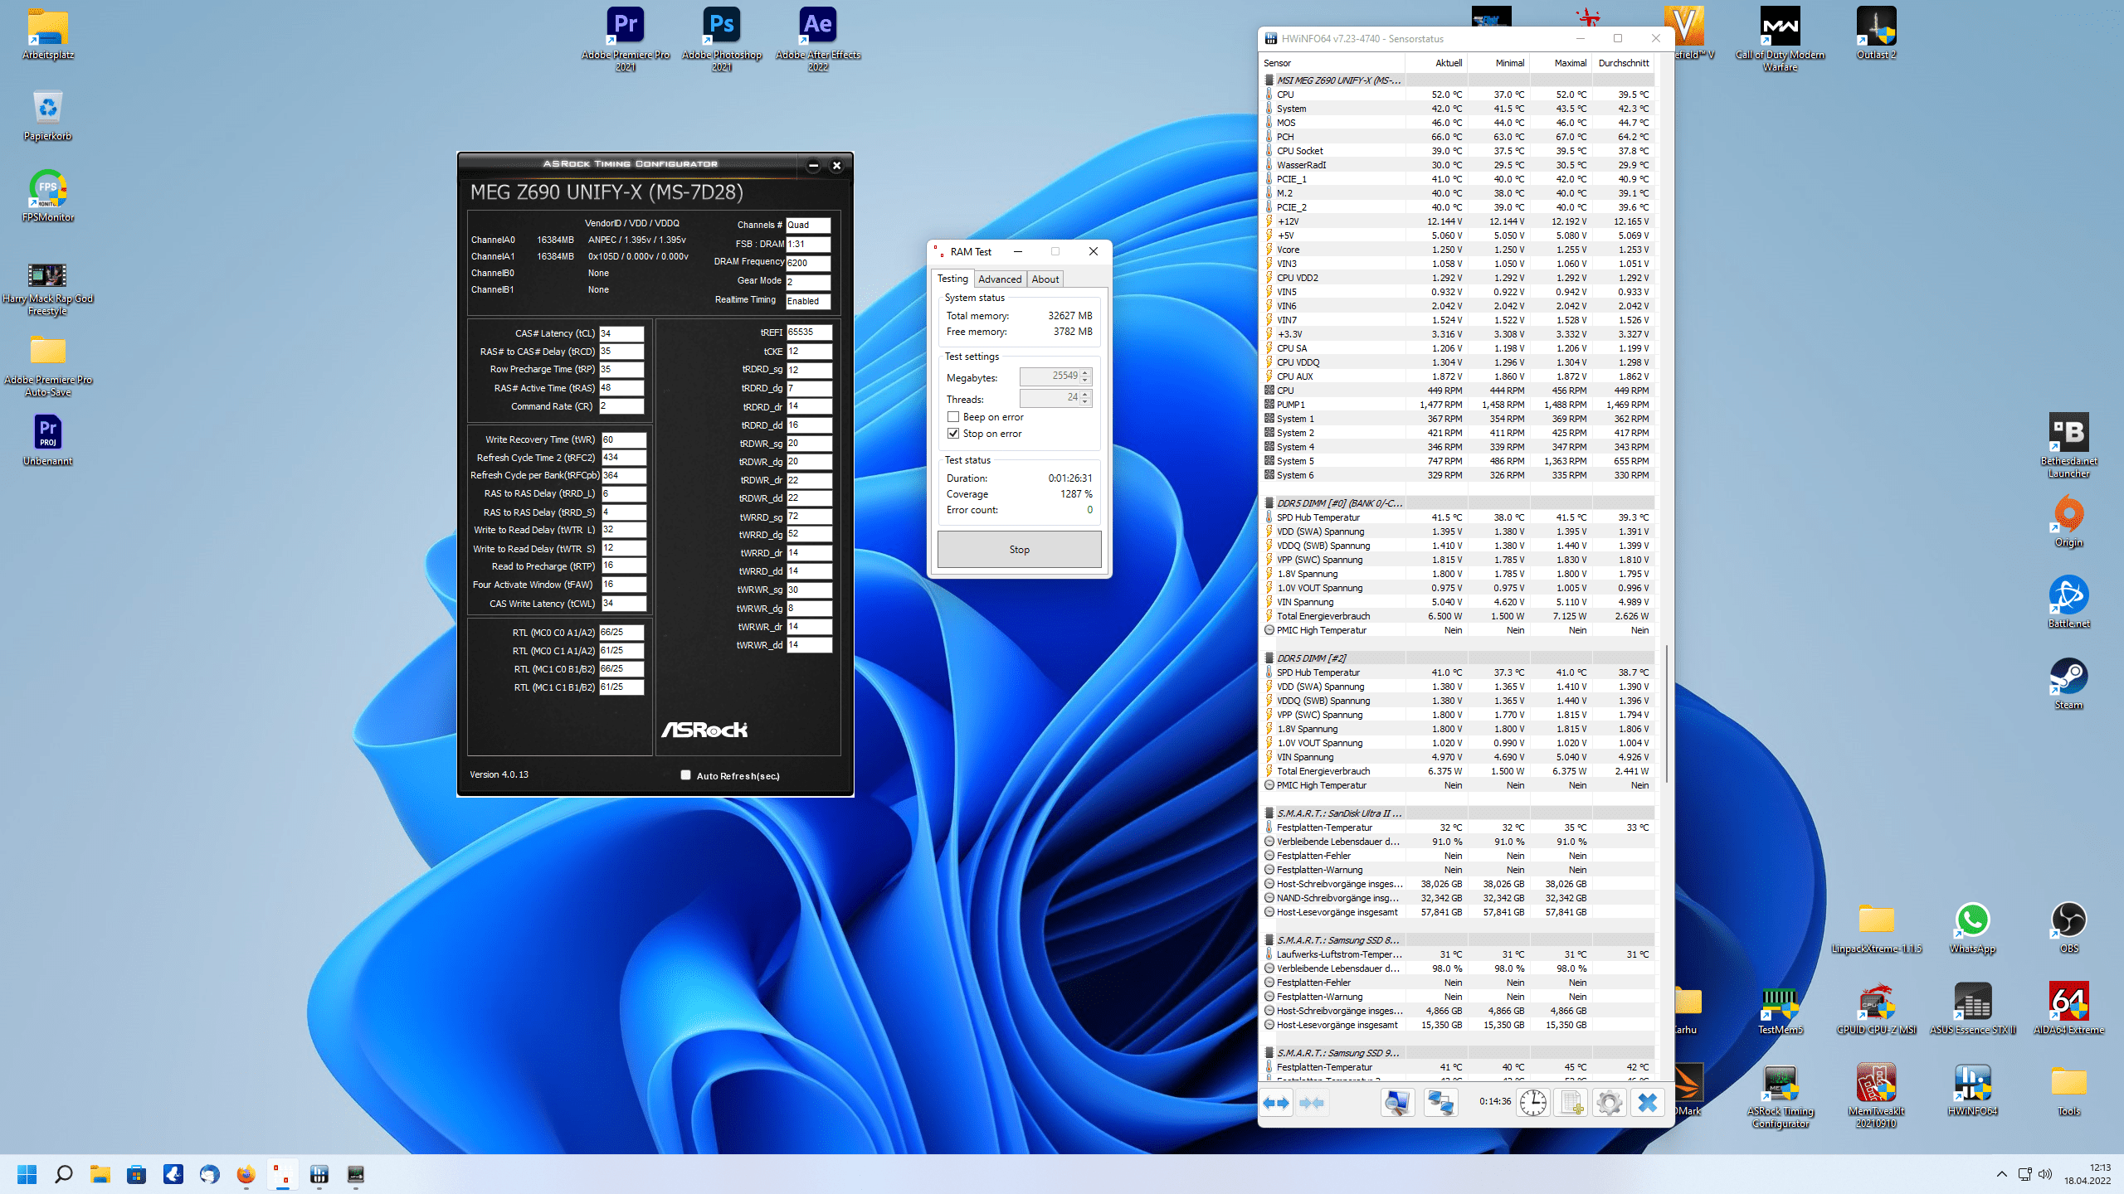
Task: Open WhatsApp desktop shortcut
Action: coord(1972,927)
